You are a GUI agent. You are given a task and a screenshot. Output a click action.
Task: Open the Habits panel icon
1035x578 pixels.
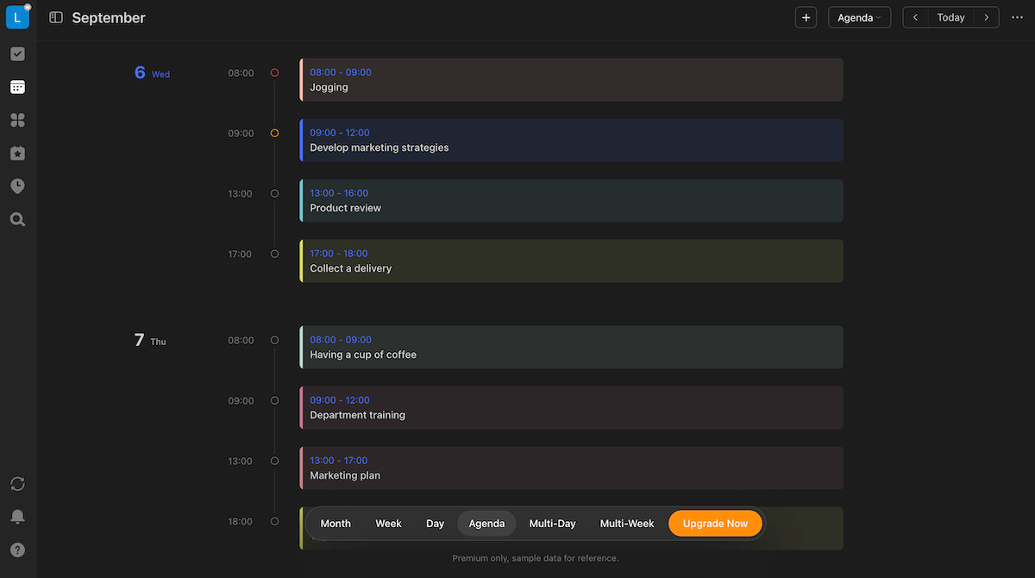click(17, 120)
